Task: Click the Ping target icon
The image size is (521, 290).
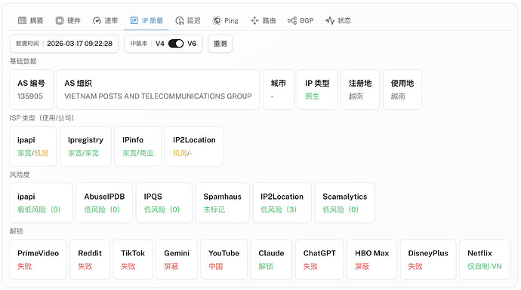Action: click(217, 20)
